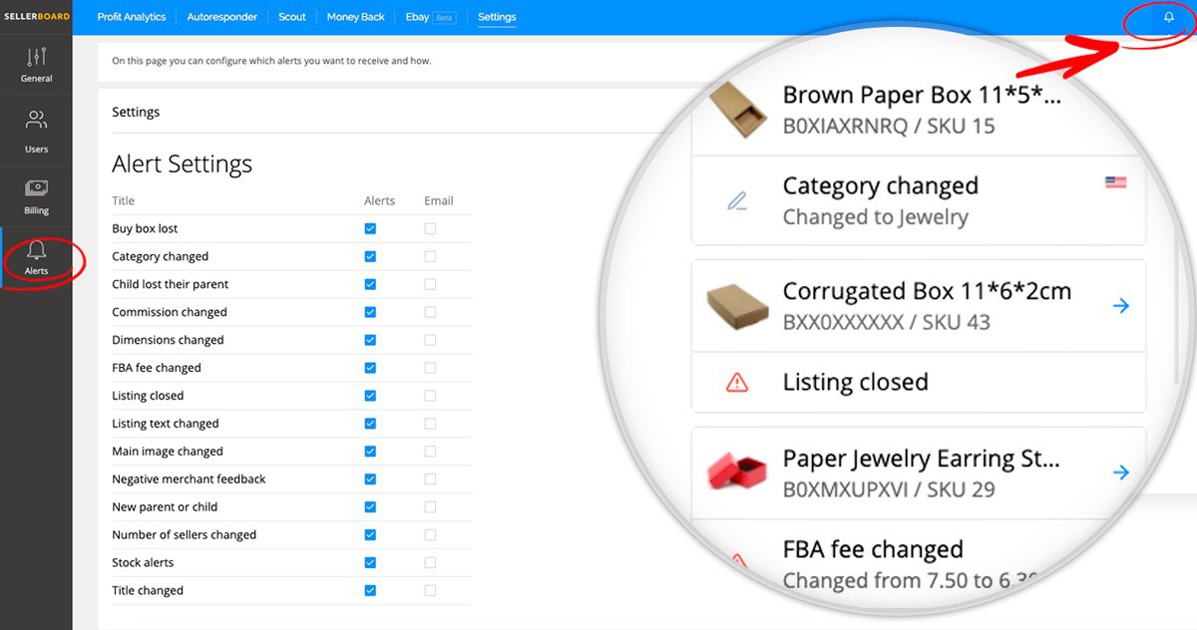This screenshot has height=630, width=1197.
Task: Expand the Corrugated Box alert with the arrow
Action: coord(1121,306)
